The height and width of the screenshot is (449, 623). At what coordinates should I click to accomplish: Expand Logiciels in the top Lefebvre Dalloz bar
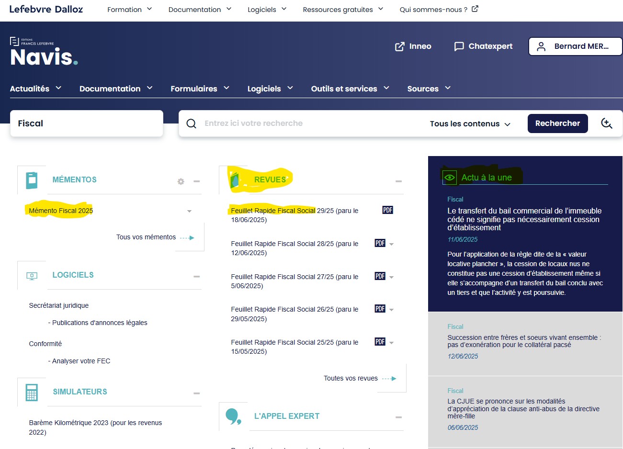[x=267, y=10]
